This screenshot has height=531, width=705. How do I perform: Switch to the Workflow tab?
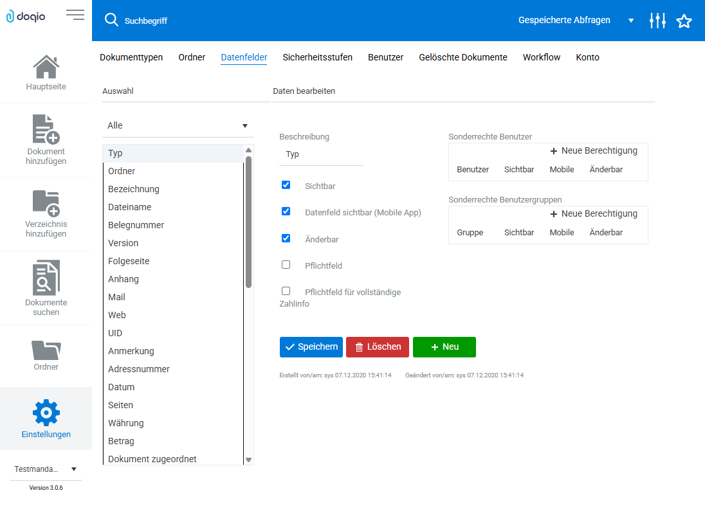tap(541, 57)
